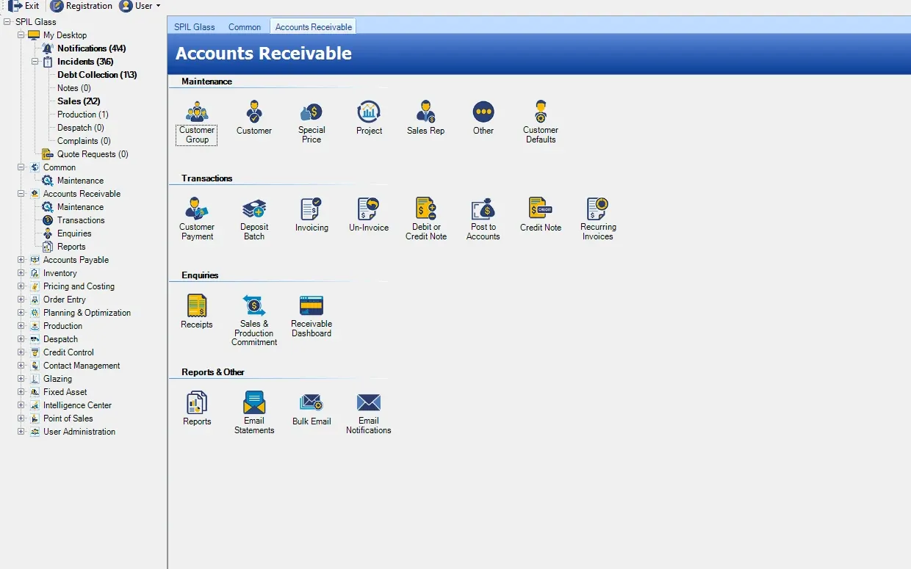Select Pricing and Costing in tree

point(79,286)
